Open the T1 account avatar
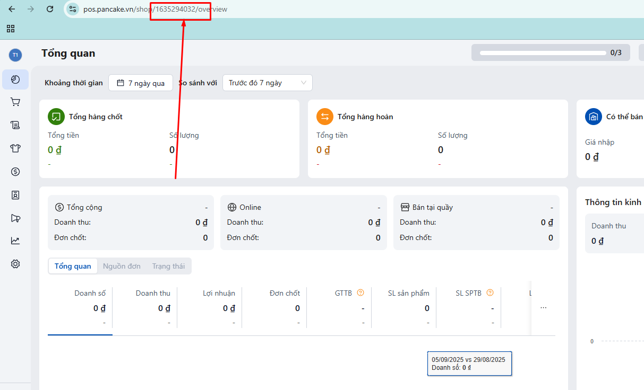The image size is (644, 390). (x=15, y=55)
